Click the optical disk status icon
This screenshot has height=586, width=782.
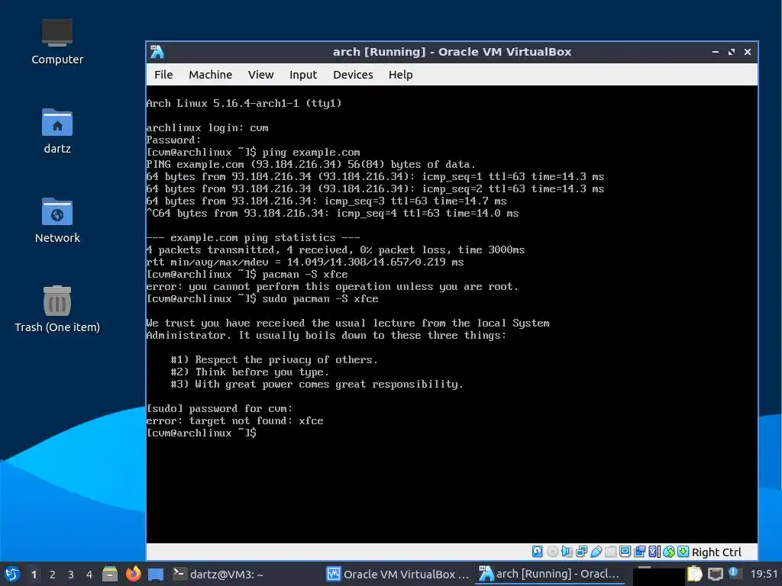tap(553, 552)
